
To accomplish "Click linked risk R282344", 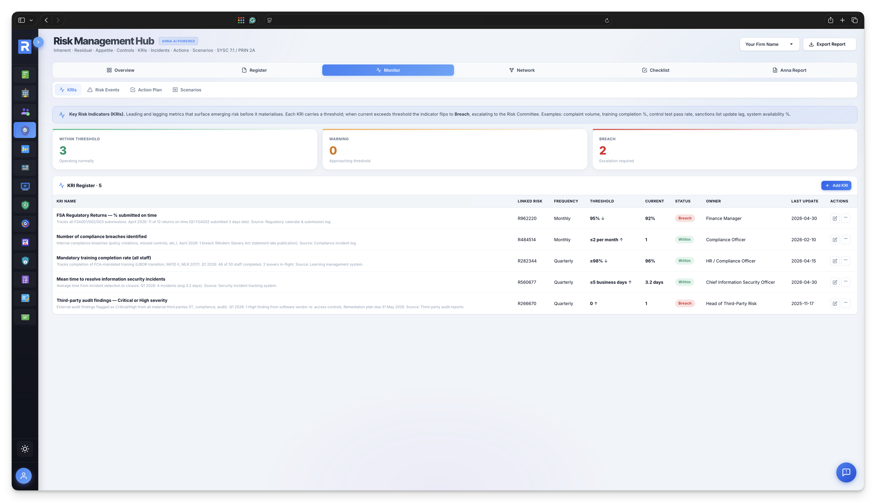I will pyautogui.click(x=527, y=261).
